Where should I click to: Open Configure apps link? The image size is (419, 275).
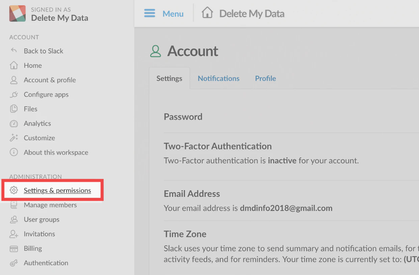click(x=46, y=95)
